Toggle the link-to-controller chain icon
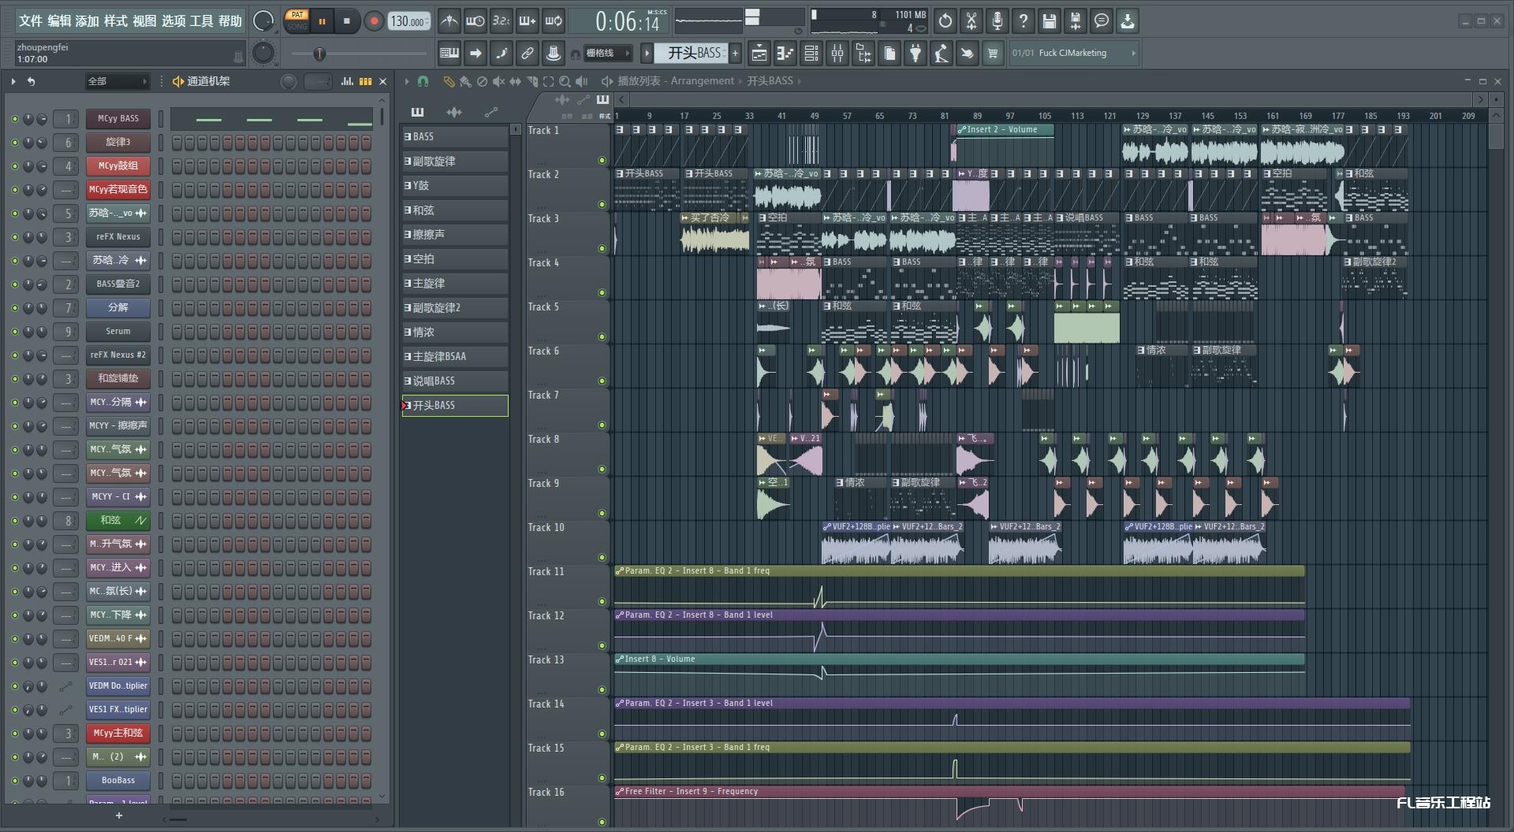Screen dimensions: 1514x832 click(x=528, y=54)
